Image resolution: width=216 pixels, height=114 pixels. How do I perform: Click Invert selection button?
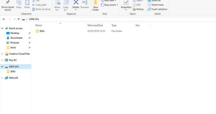point(158,9)
